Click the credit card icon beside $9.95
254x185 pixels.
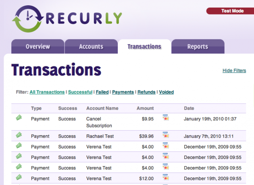[x=166, y=118]
